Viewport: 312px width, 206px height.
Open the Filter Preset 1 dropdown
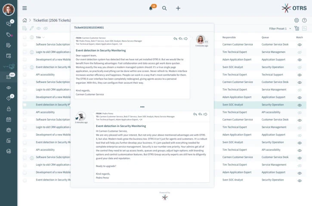tap(280, 29)
